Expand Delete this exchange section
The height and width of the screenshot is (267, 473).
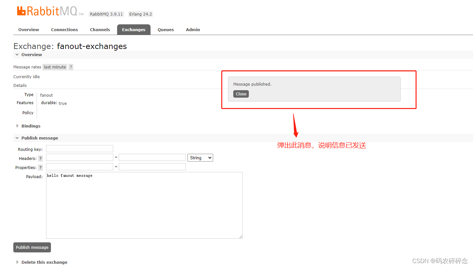point(44,262)
